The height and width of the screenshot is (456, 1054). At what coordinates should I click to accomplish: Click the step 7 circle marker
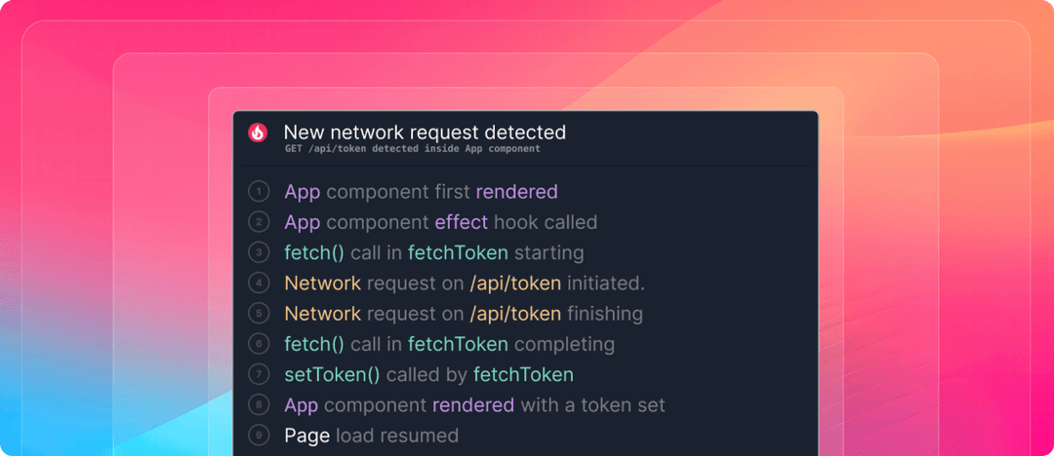(258, 374)
